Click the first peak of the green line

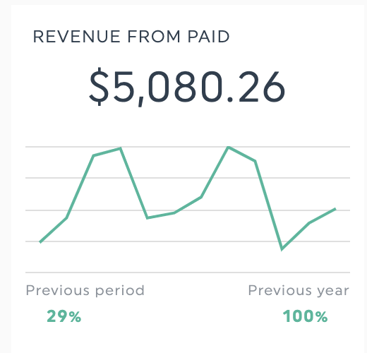pyautogui.click(x=121, y=148)
